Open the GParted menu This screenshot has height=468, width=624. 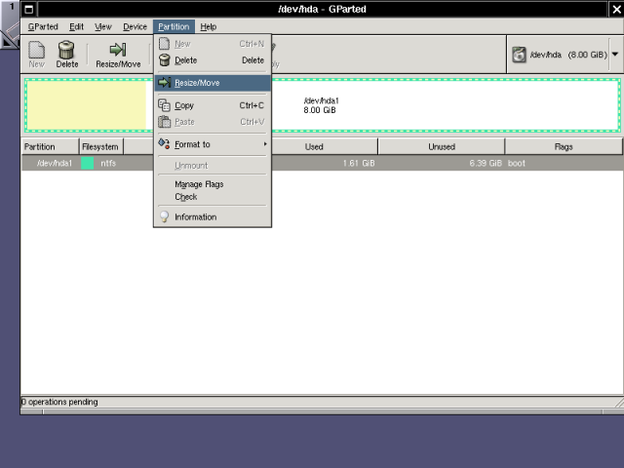[x=43, y=26]
